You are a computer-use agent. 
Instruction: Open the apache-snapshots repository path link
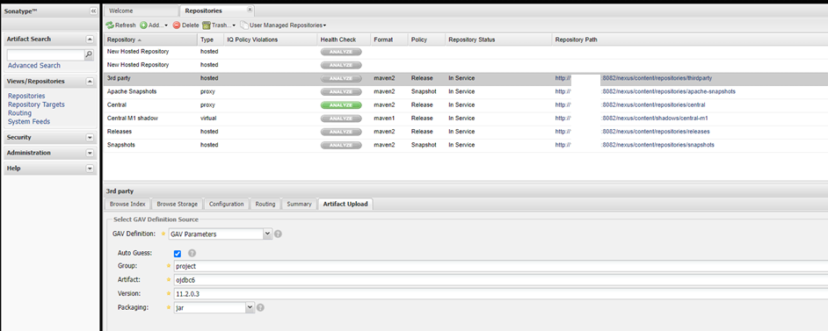pos(645,91)
